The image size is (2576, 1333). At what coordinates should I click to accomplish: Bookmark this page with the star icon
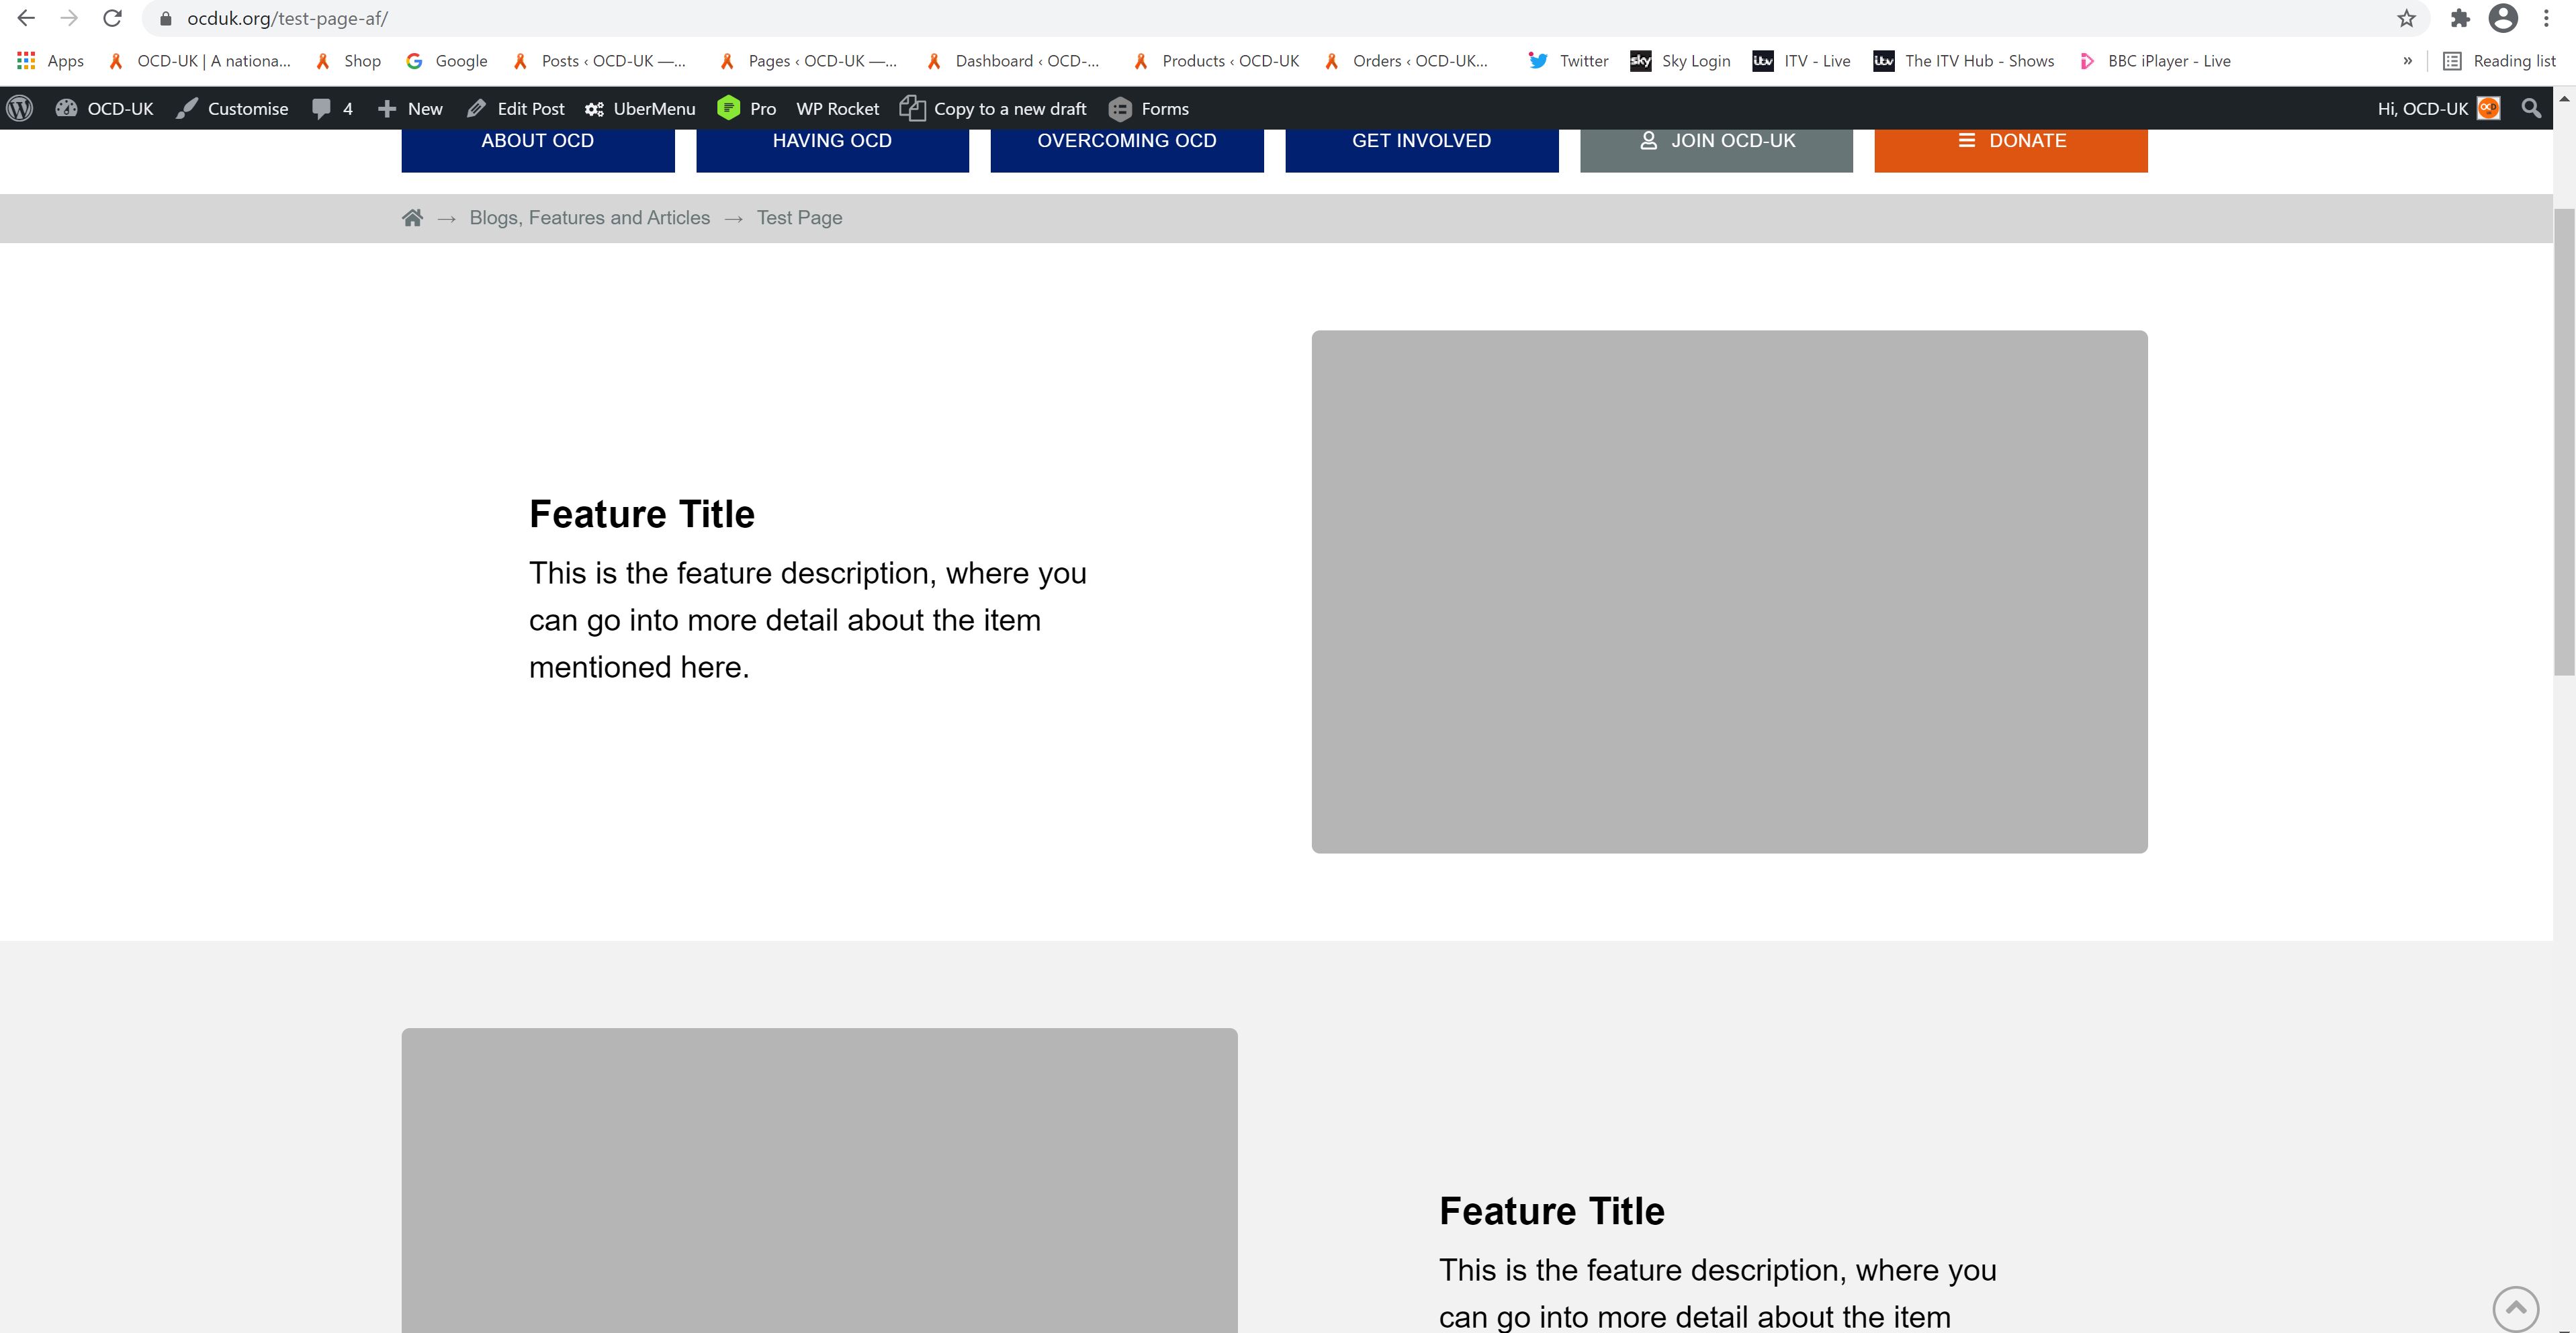pyautogui.click(x=2406, y=18)
